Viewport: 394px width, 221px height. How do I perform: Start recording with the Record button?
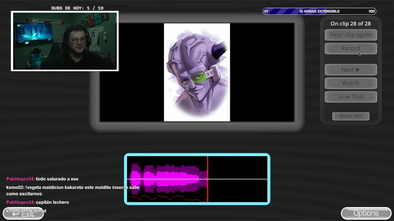351,48
